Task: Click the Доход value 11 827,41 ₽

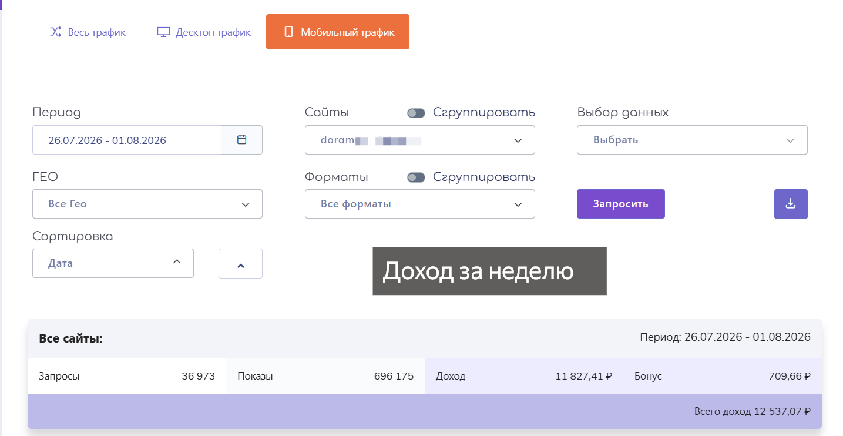Action: pos(583,376)
